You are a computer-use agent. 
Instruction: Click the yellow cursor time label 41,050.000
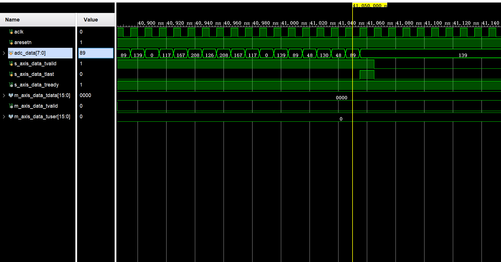point(370,5)
